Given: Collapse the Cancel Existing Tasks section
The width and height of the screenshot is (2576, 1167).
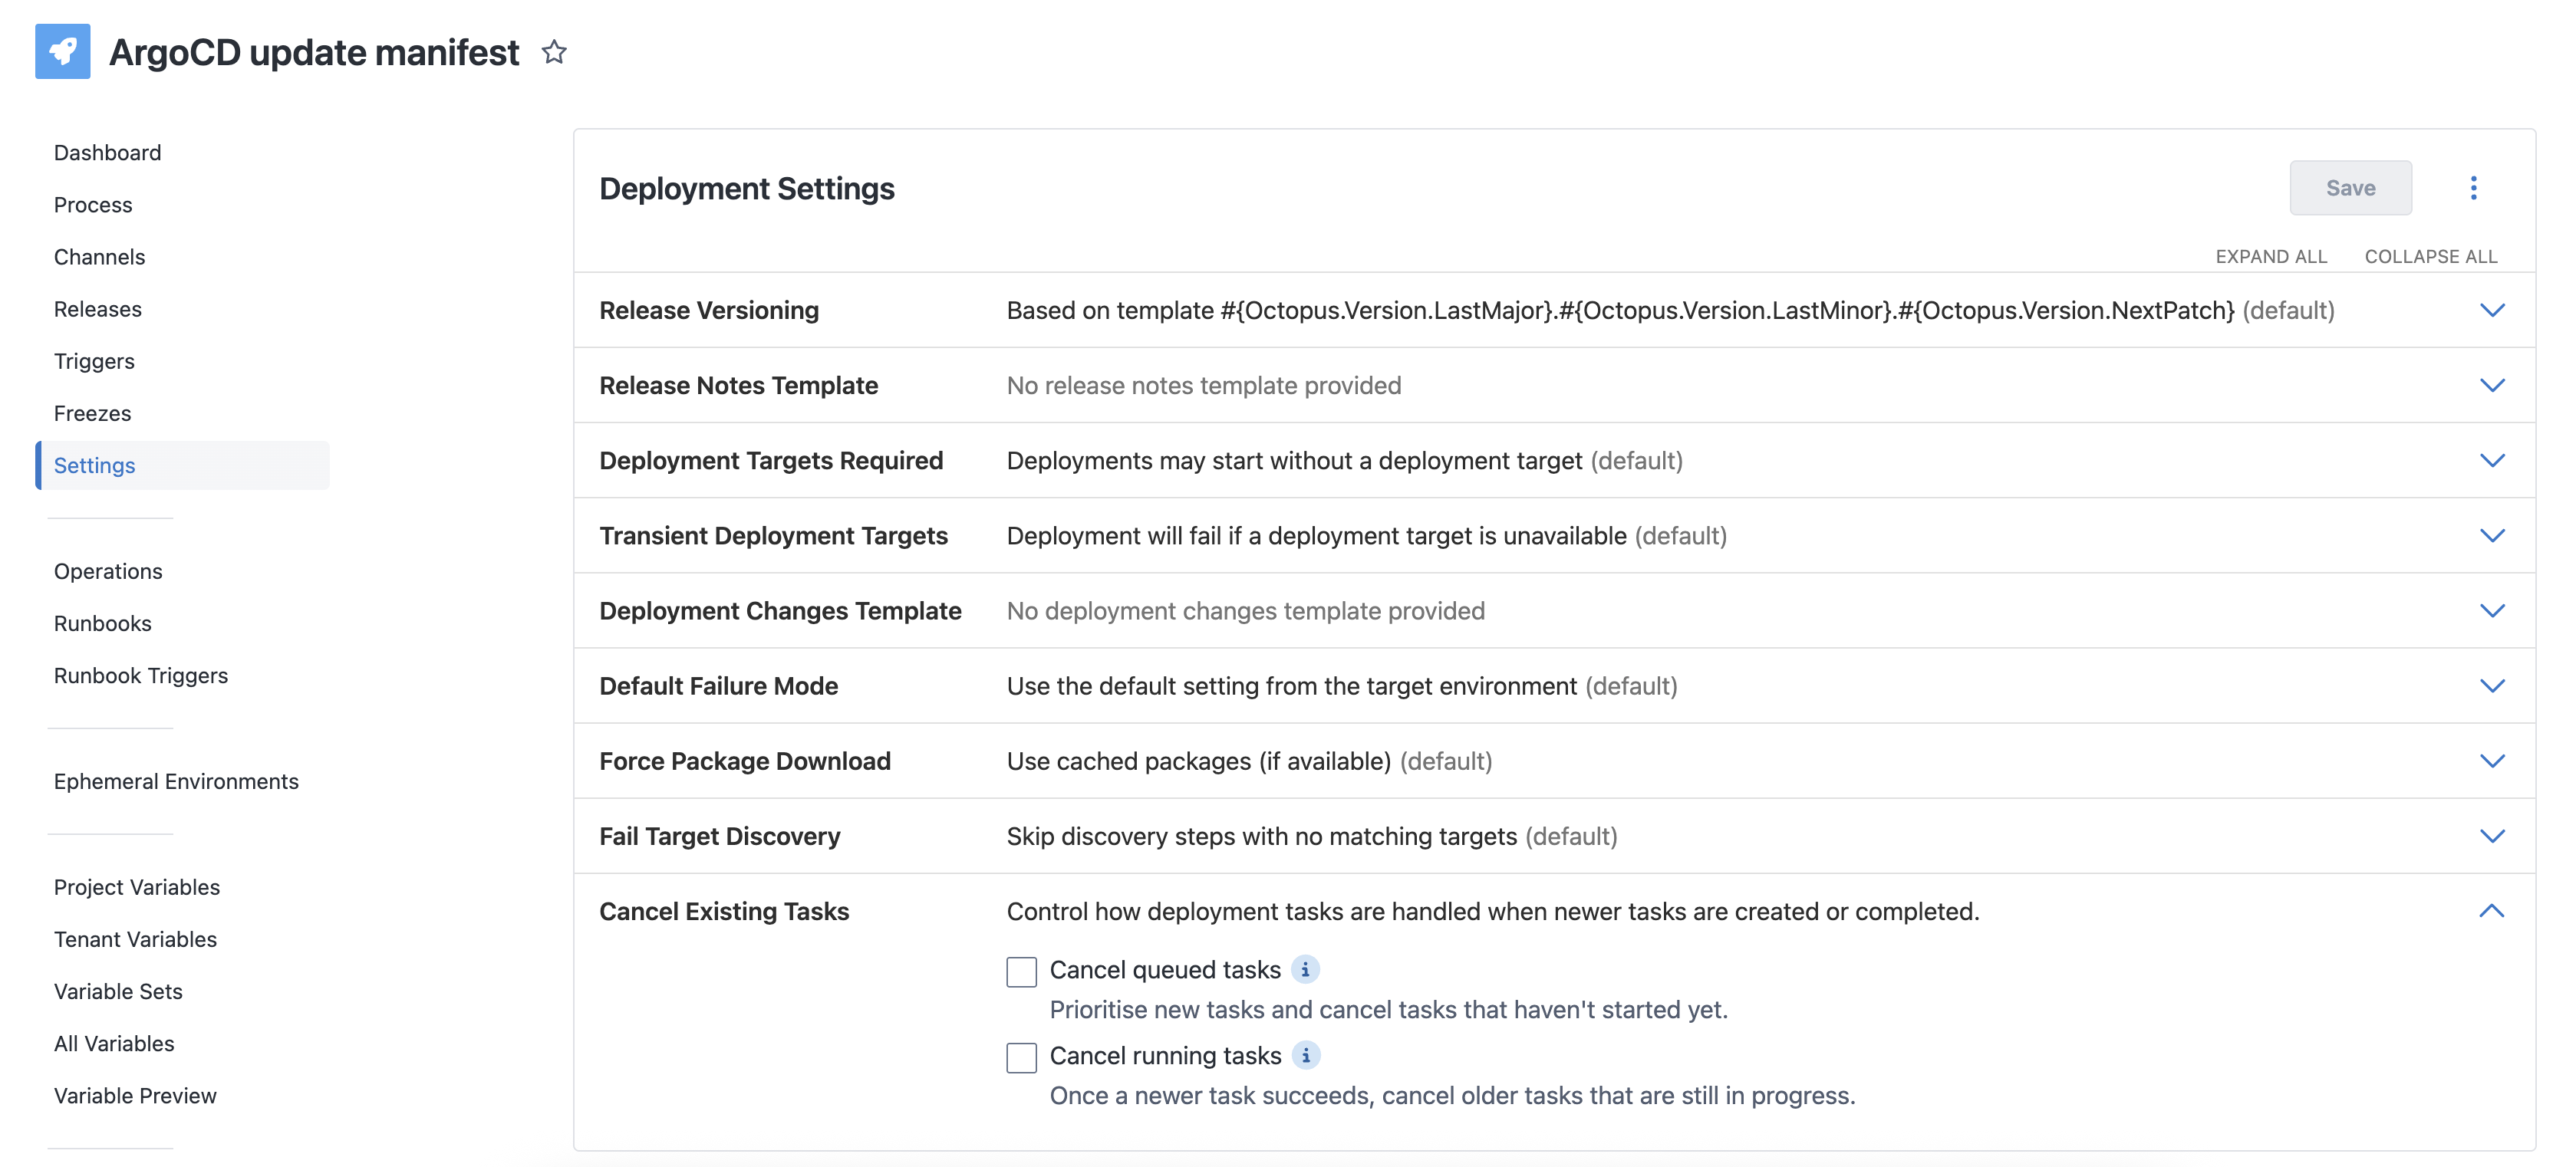Looking at the screenshot, I should tap(2492, 910).
